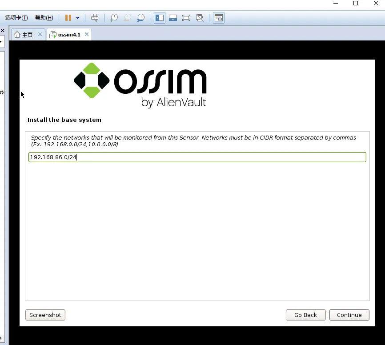The width and height of the screenshot is (385, 345).
Task: Click the Screenshot button
Action: point(45,315)
